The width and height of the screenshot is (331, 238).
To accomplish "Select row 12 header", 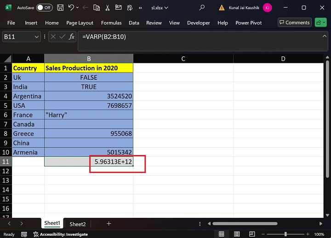I will coord(6,171).
